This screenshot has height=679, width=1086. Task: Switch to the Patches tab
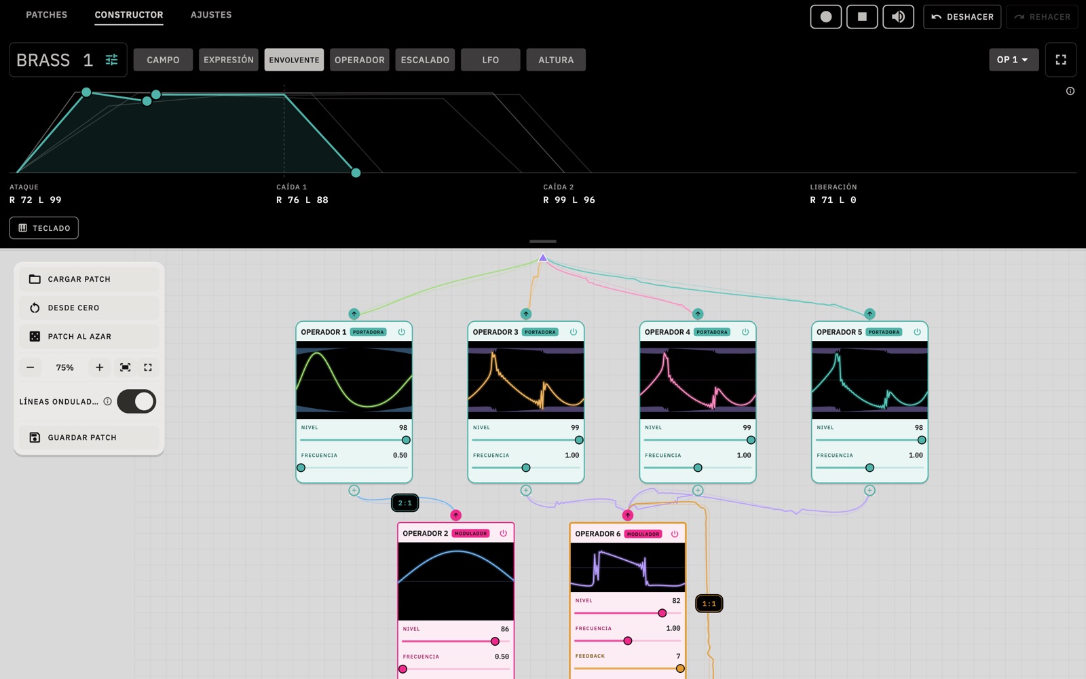click(47, 15)
